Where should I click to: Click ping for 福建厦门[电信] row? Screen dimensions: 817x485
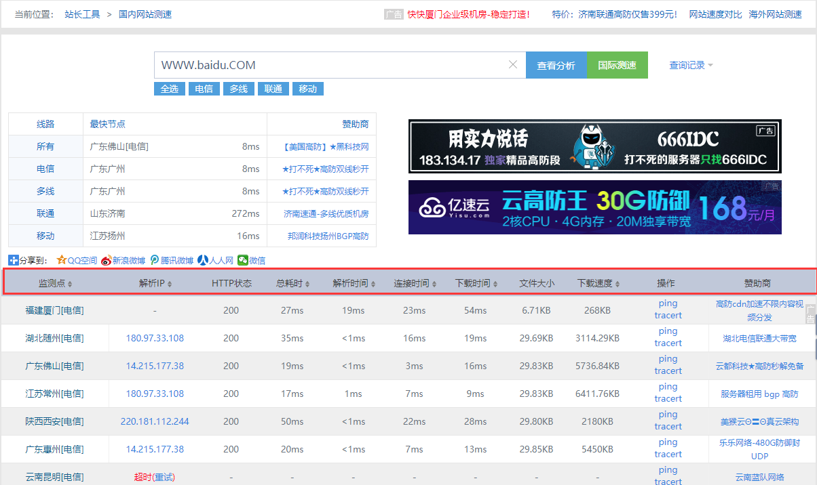668,303
